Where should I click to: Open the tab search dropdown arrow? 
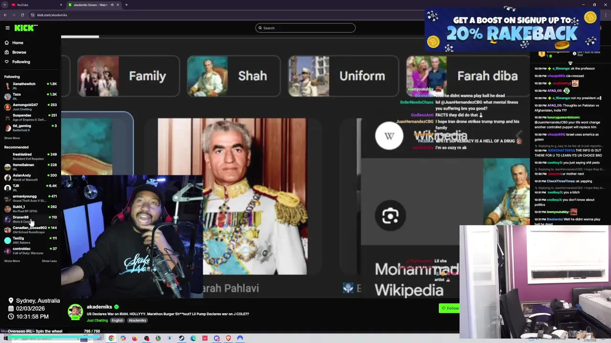[5, 5]
